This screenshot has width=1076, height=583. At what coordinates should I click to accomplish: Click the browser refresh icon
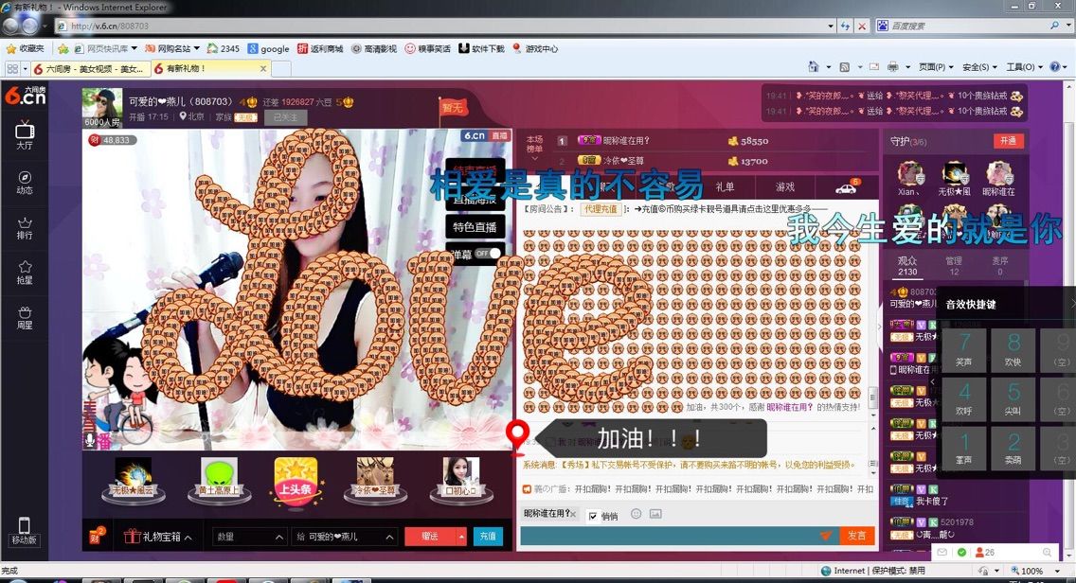click(846, 26)
